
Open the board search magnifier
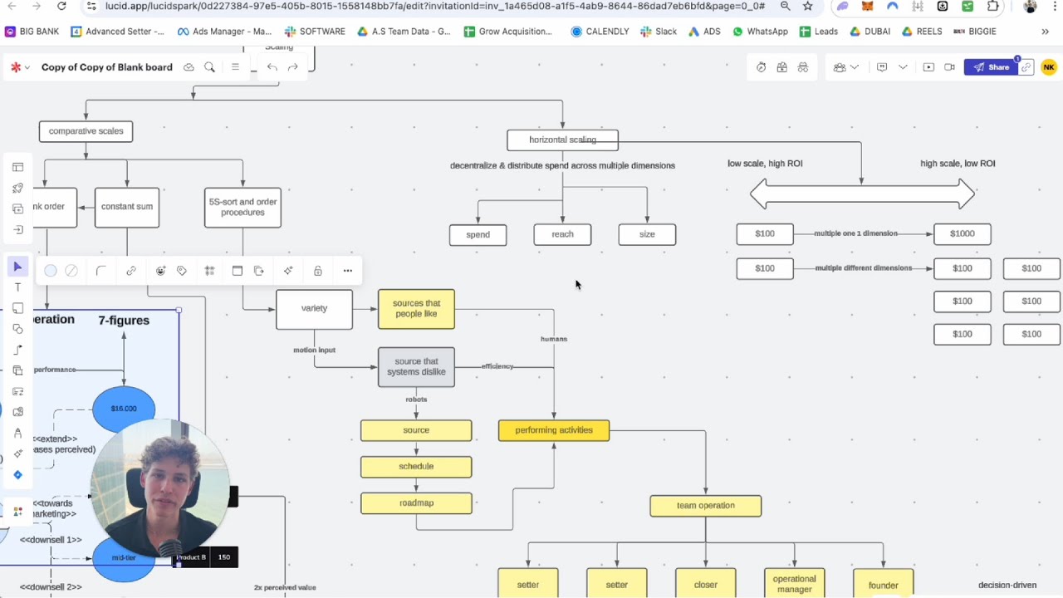(209, 67)
